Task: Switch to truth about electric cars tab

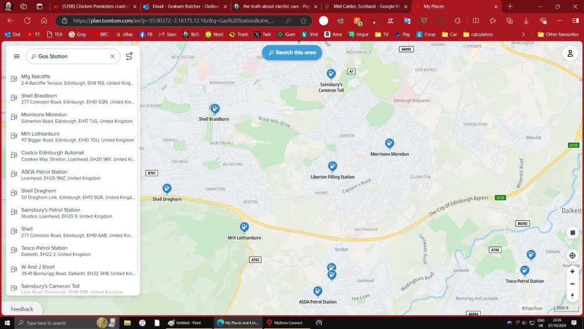Action: point(276,6)
